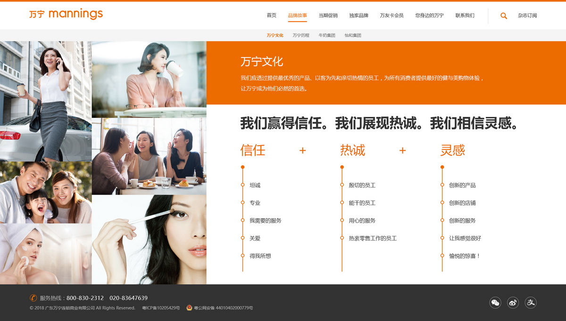Open 您身边的万宁 navigation item
The image size is (566, 321).
[429, 16]
